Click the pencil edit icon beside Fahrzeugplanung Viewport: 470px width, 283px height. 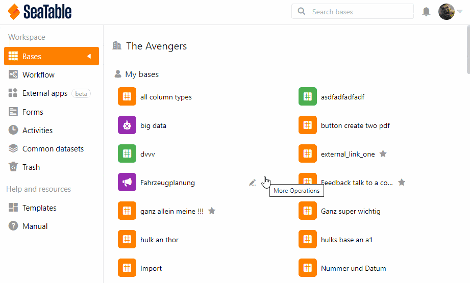(x=252, y=183)
